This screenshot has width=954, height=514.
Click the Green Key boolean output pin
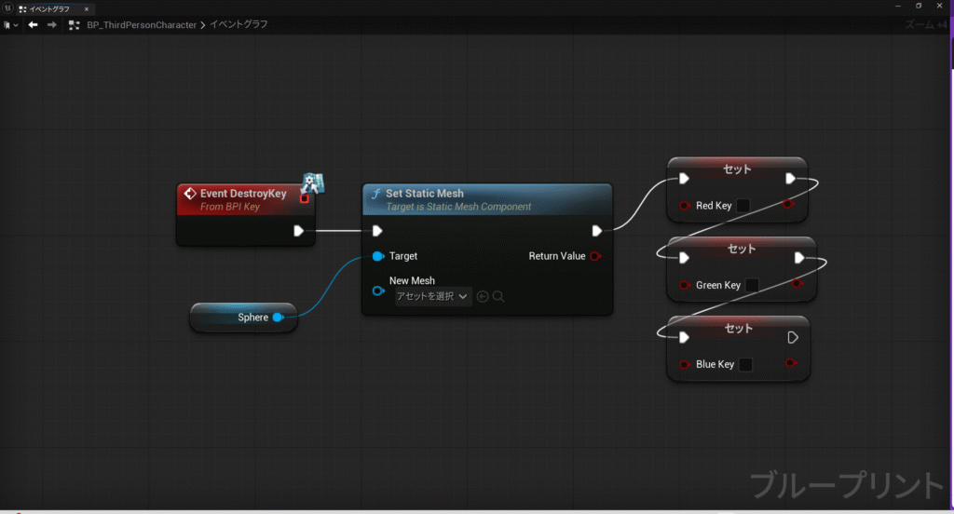coord(797,283)
